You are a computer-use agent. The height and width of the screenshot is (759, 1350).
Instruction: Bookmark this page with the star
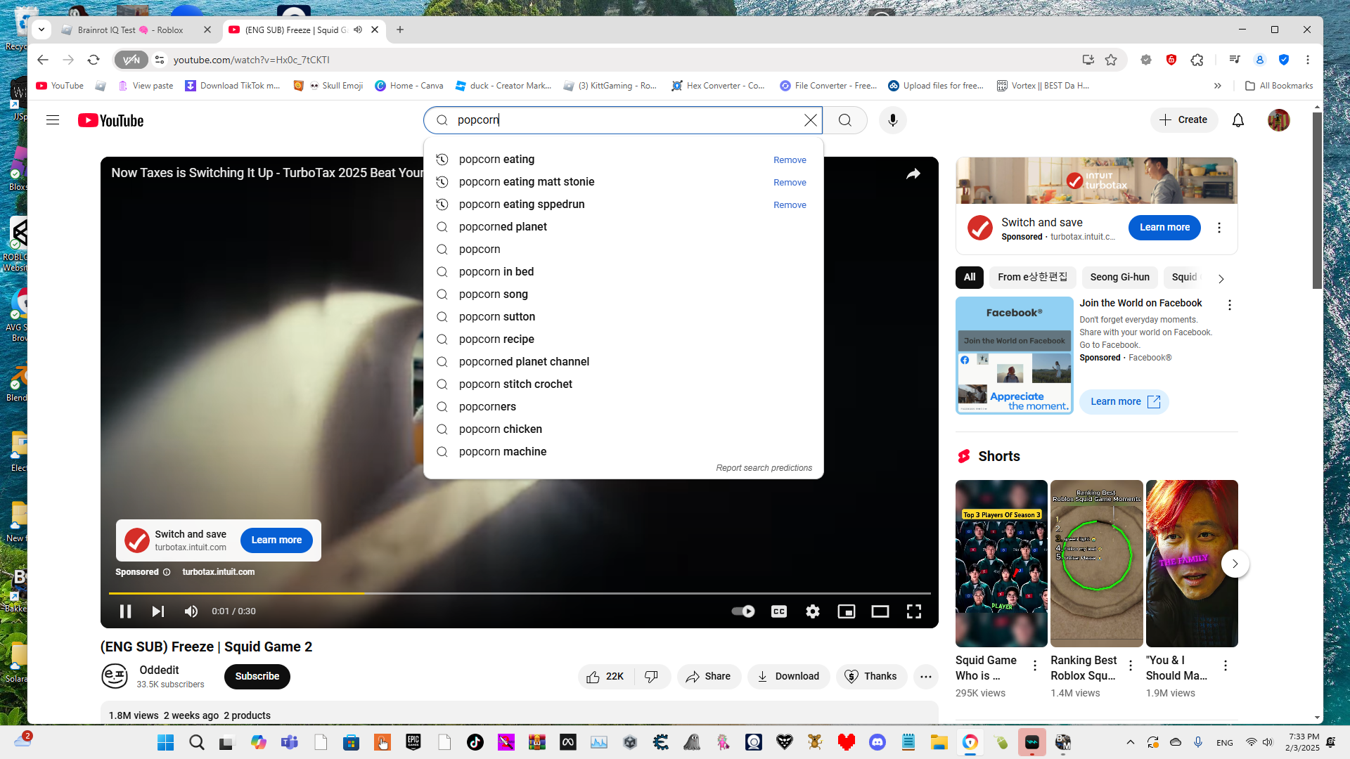1111,60
